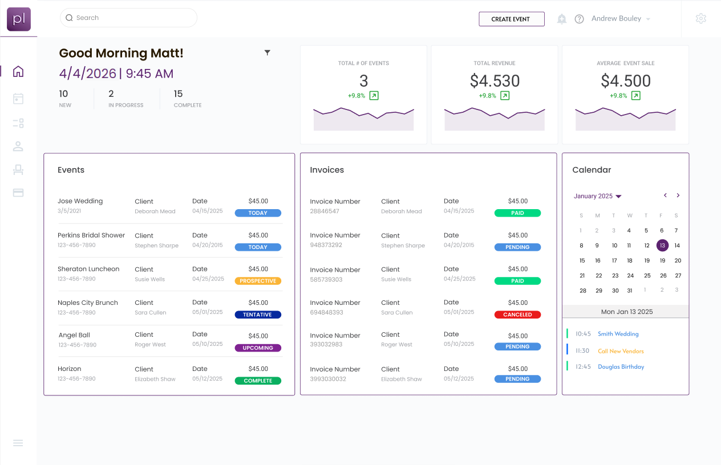Image resolution: width=721 pixels, height=465 pixels.
Task: Open the invoices card icon in the sidebar
Action: (x=18, y=192)
